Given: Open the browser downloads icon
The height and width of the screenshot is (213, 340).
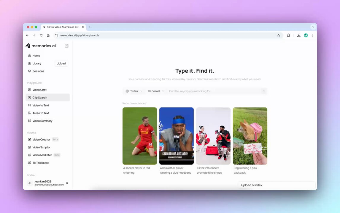Looking at the screenshot, I should (x=299, y=35).
